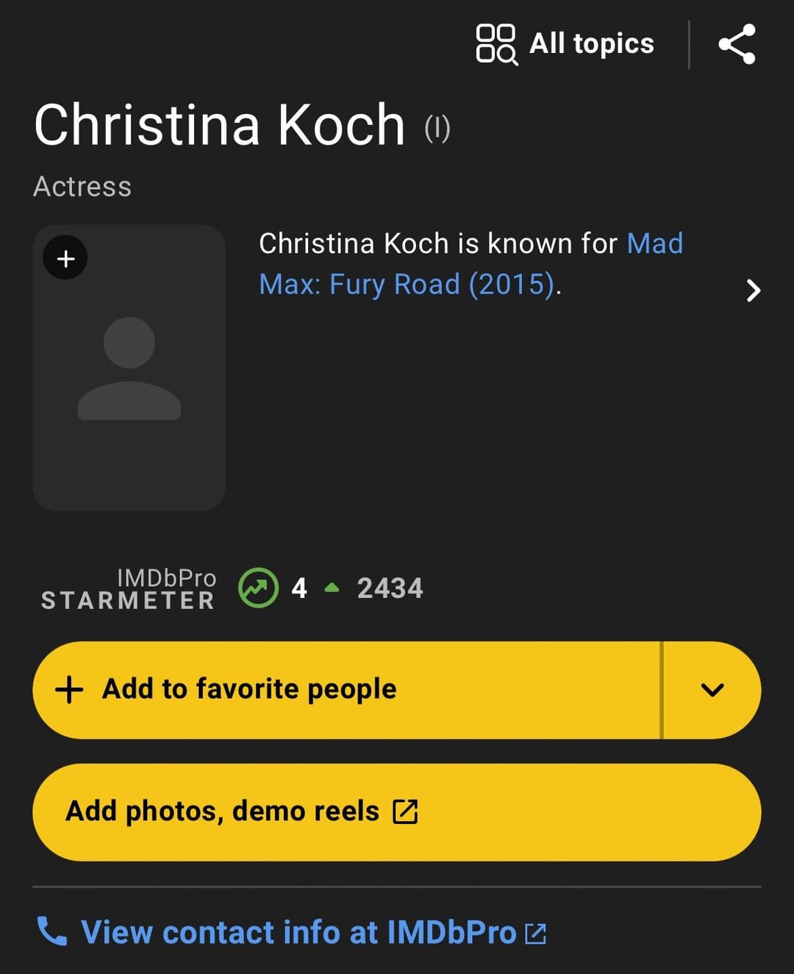Click the external link icon after IMDbPro contact link
794x974 pixels.
click(x=536, y=934)
